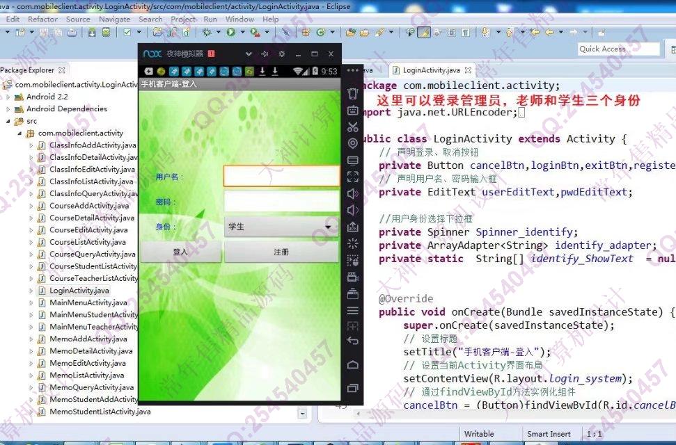Image resolution: width=676 pixels, height=445 pixels.
Task: Toggle Mark Occurrences highlighter button
Action: pos(424,32)
